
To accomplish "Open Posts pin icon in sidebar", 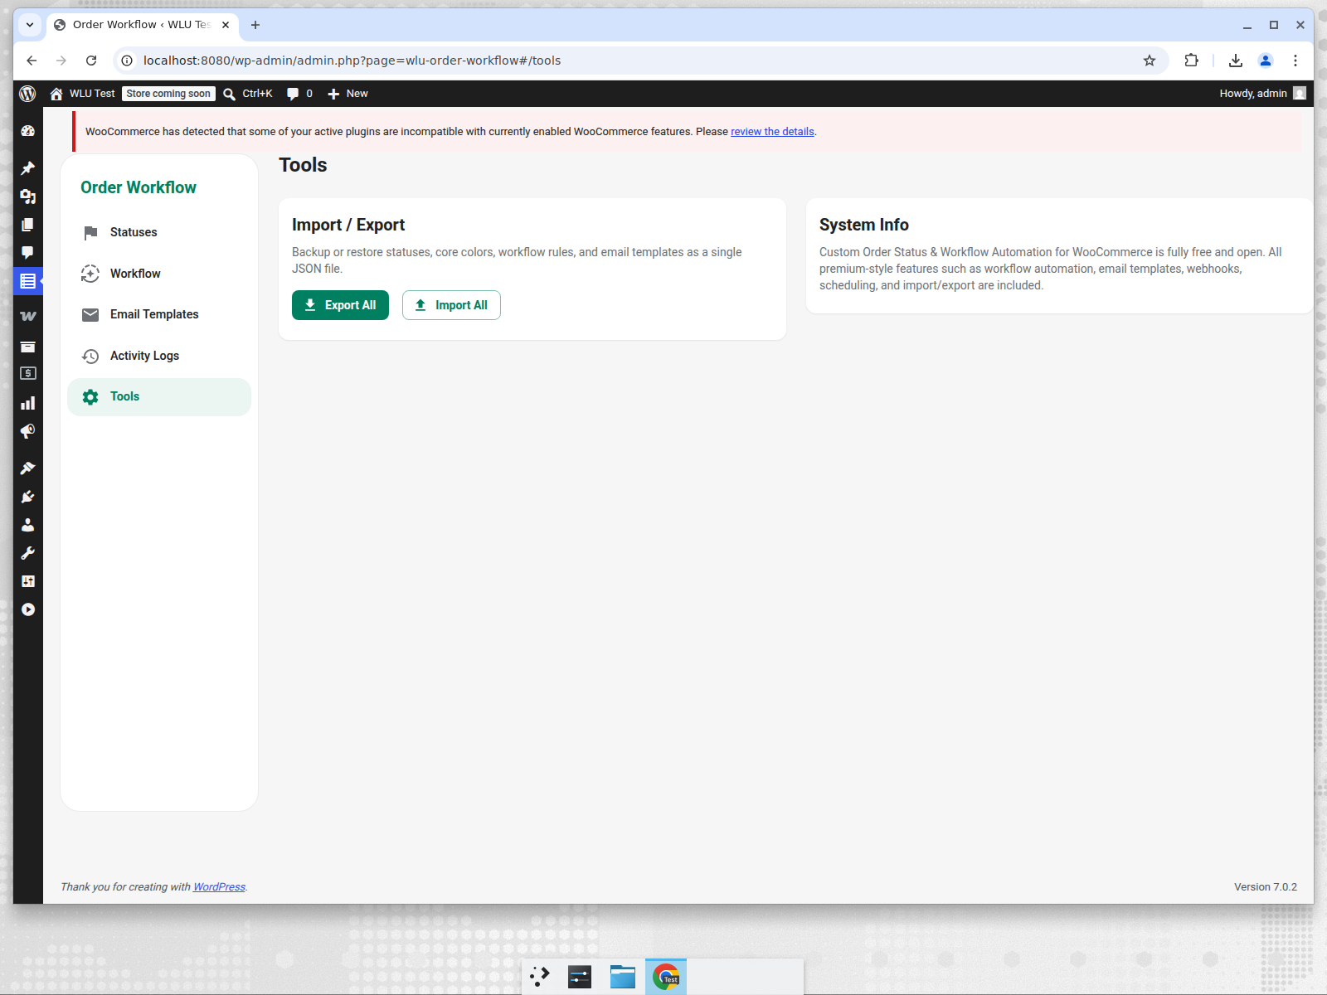I will pos(27,168).
